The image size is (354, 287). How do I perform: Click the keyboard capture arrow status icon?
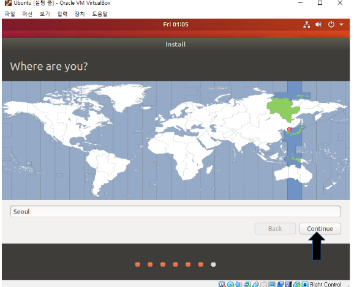305,285
